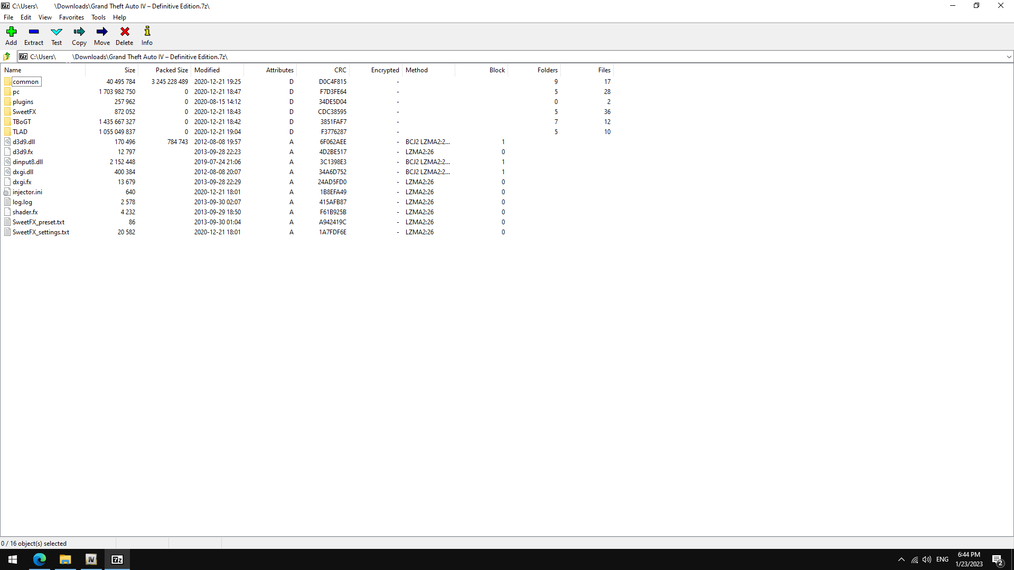The width and height of the screenshot is (1014, 570).
Task: Select SweetFX_settings.txt in the list
Action: tap(41, 232)
